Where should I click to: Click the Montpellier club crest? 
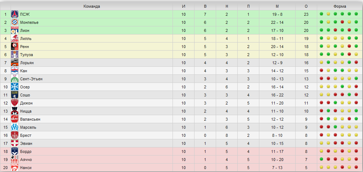pos(15,23)
